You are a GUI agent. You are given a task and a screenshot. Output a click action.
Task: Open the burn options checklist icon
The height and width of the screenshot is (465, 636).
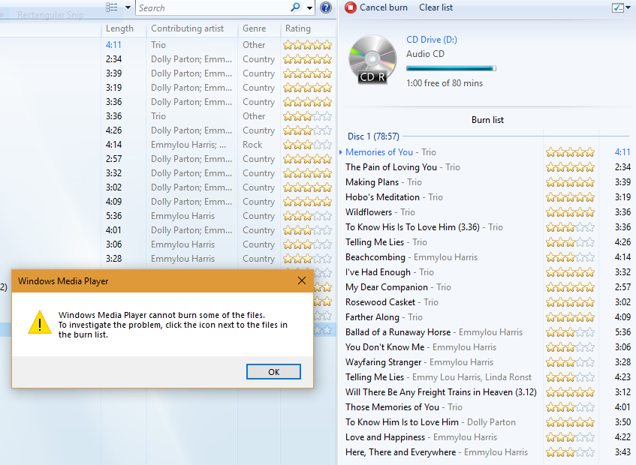coord(618,7)
